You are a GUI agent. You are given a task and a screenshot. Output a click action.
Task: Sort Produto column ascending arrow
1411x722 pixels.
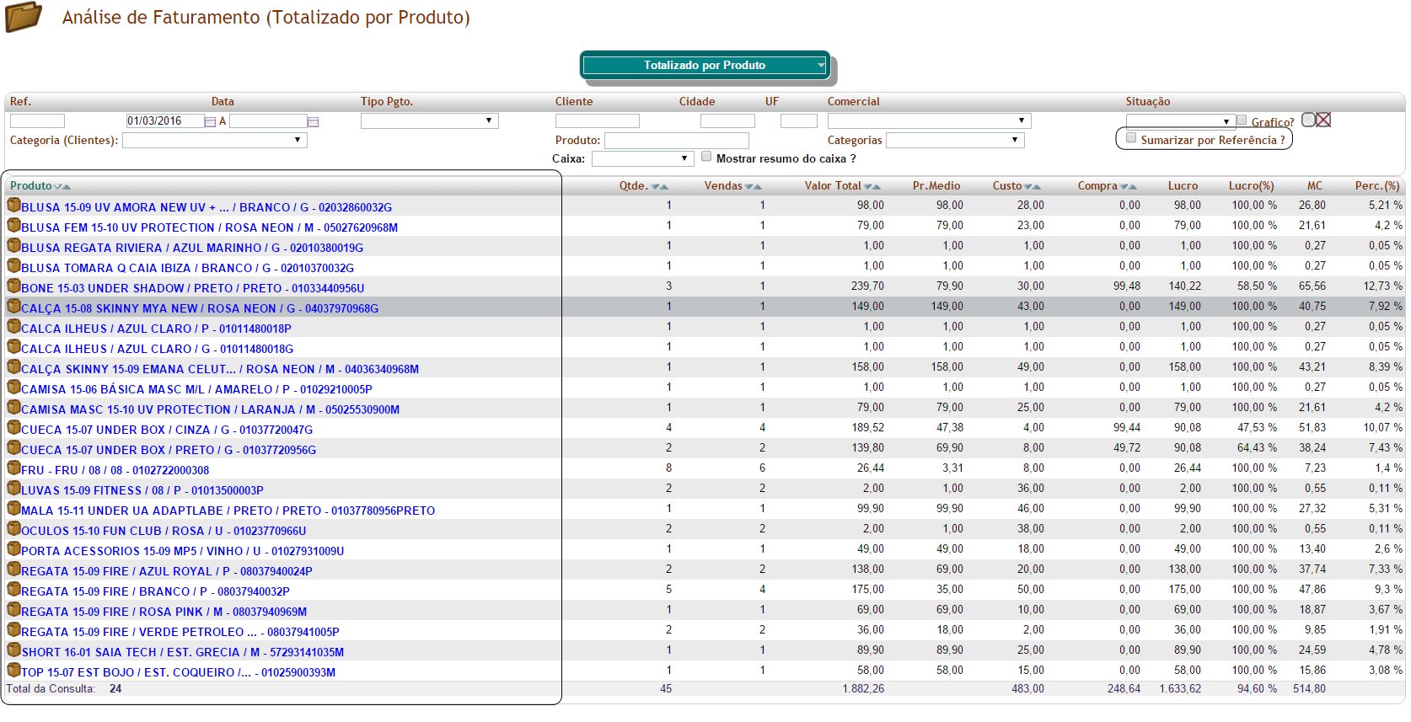(67, 187)
